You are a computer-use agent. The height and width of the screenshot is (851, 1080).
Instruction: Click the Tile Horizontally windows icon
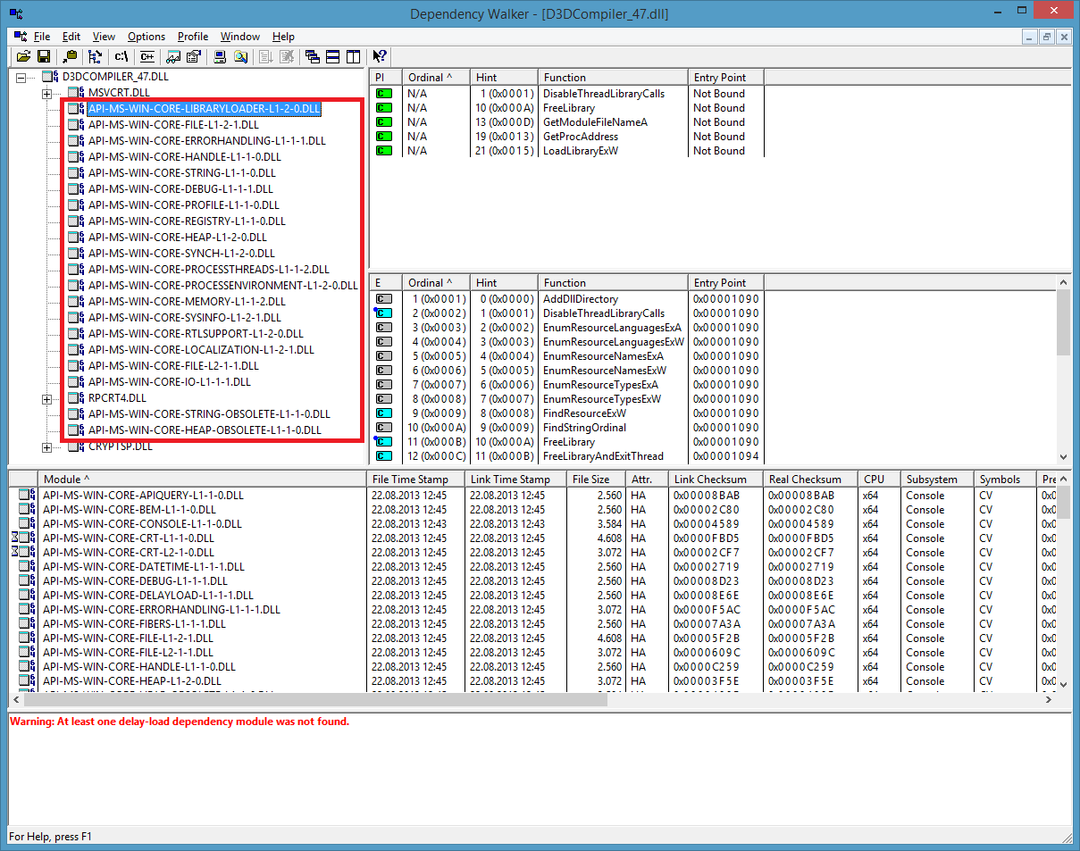(332, 56)
